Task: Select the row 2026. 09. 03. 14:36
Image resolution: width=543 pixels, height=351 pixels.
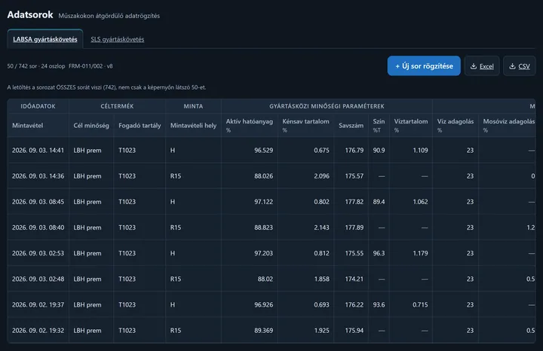Action: [x=271, y=175]
